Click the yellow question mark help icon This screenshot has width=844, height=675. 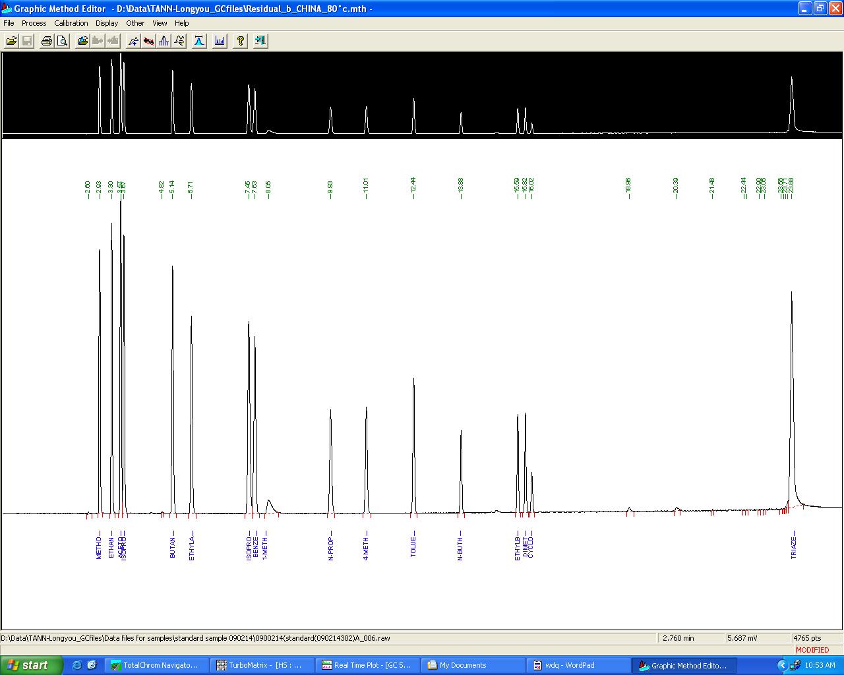pyautogui.click(x=241, y=41)
